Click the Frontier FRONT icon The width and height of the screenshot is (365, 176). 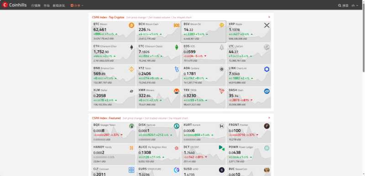pos(267,126)
